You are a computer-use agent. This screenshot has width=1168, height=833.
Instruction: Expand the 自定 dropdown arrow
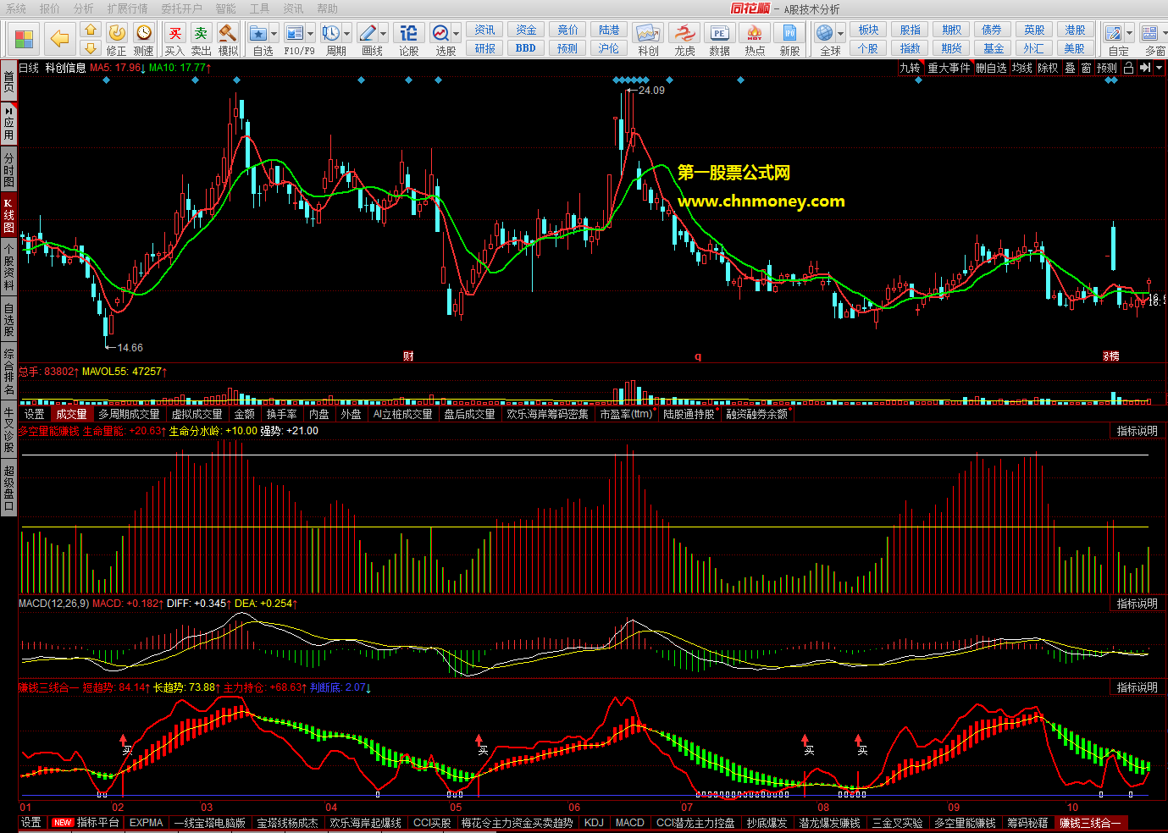click(x=1129, y=34)
